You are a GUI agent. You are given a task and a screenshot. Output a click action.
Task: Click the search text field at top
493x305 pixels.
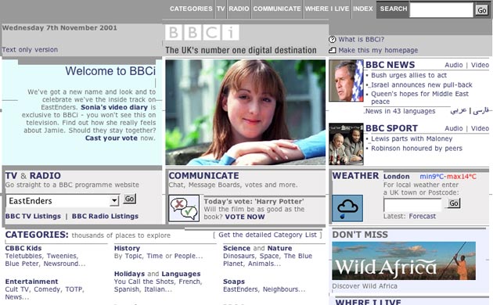441,10
